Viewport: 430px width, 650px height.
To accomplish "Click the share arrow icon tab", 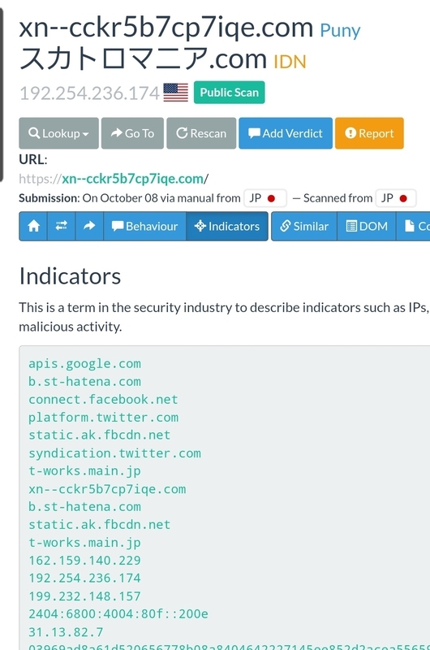I will click(x=89, y=227).
